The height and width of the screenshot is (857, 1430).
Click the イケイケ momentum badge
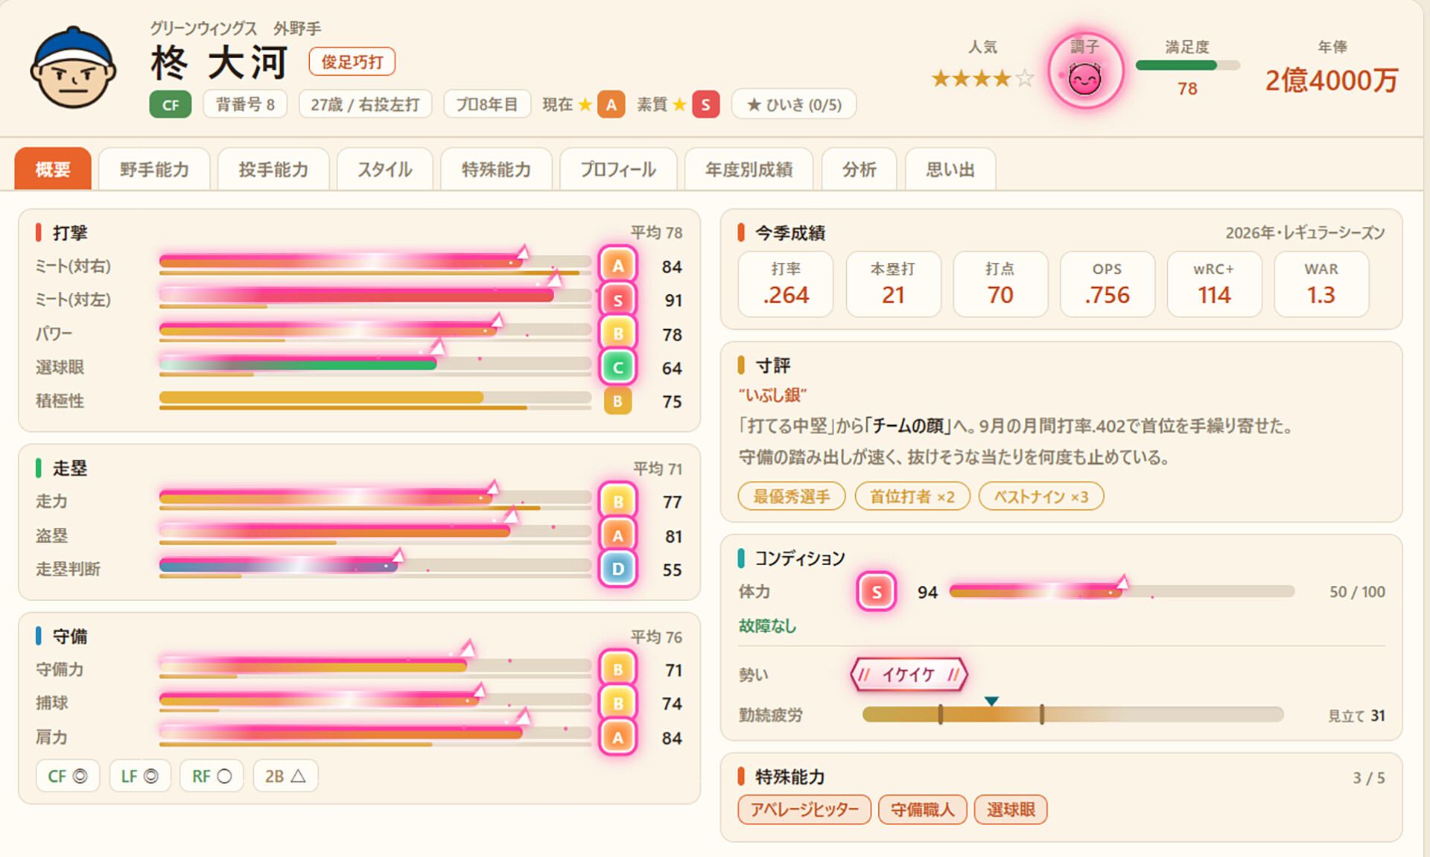(909, 675)
